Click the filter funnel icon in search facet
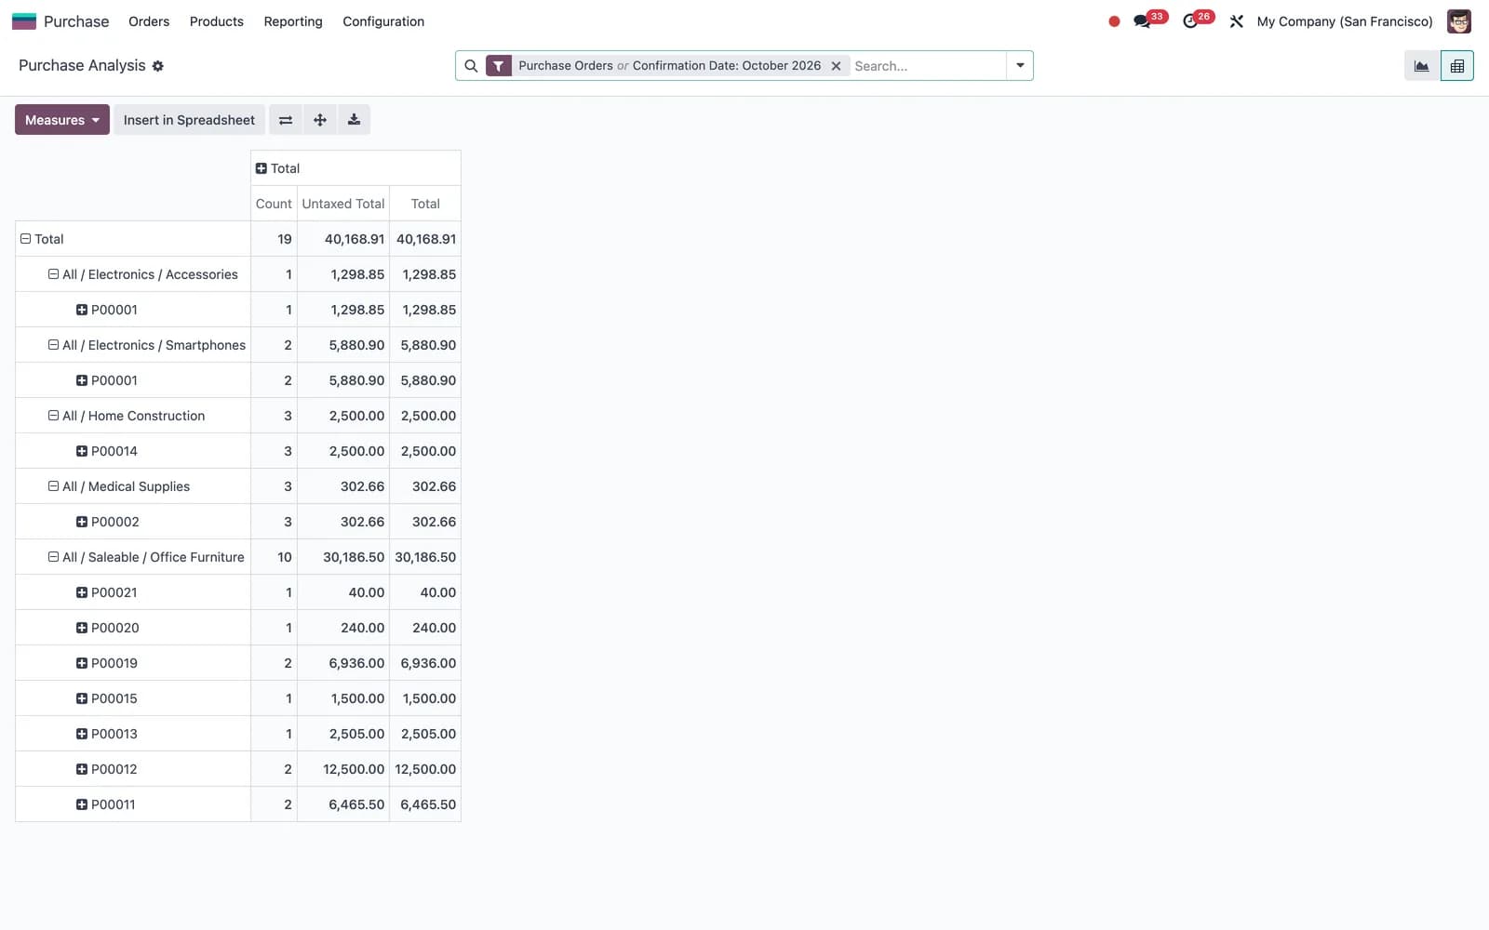 [499, 66]
